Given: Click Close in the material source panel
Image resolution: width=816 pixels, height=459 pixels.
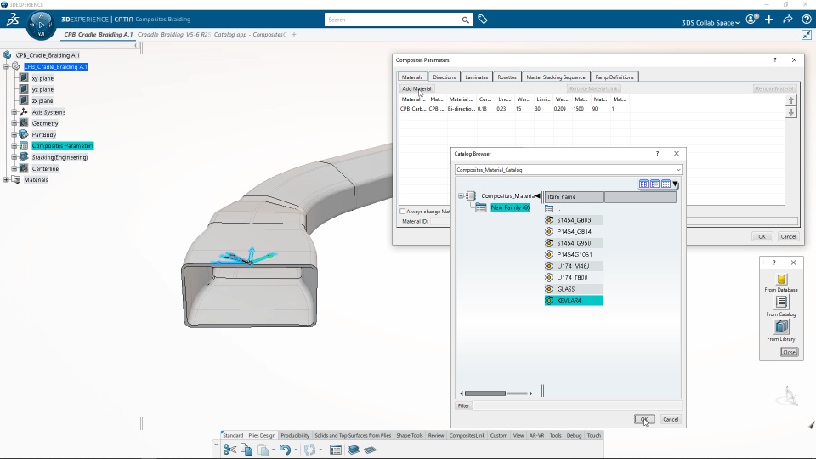Looking at the screenshot, I should pos(789,352).
